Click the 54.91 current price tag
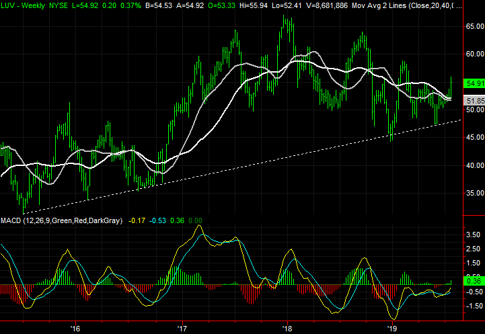The height and width of the screenshot is (334, 485). pos(474,83)
